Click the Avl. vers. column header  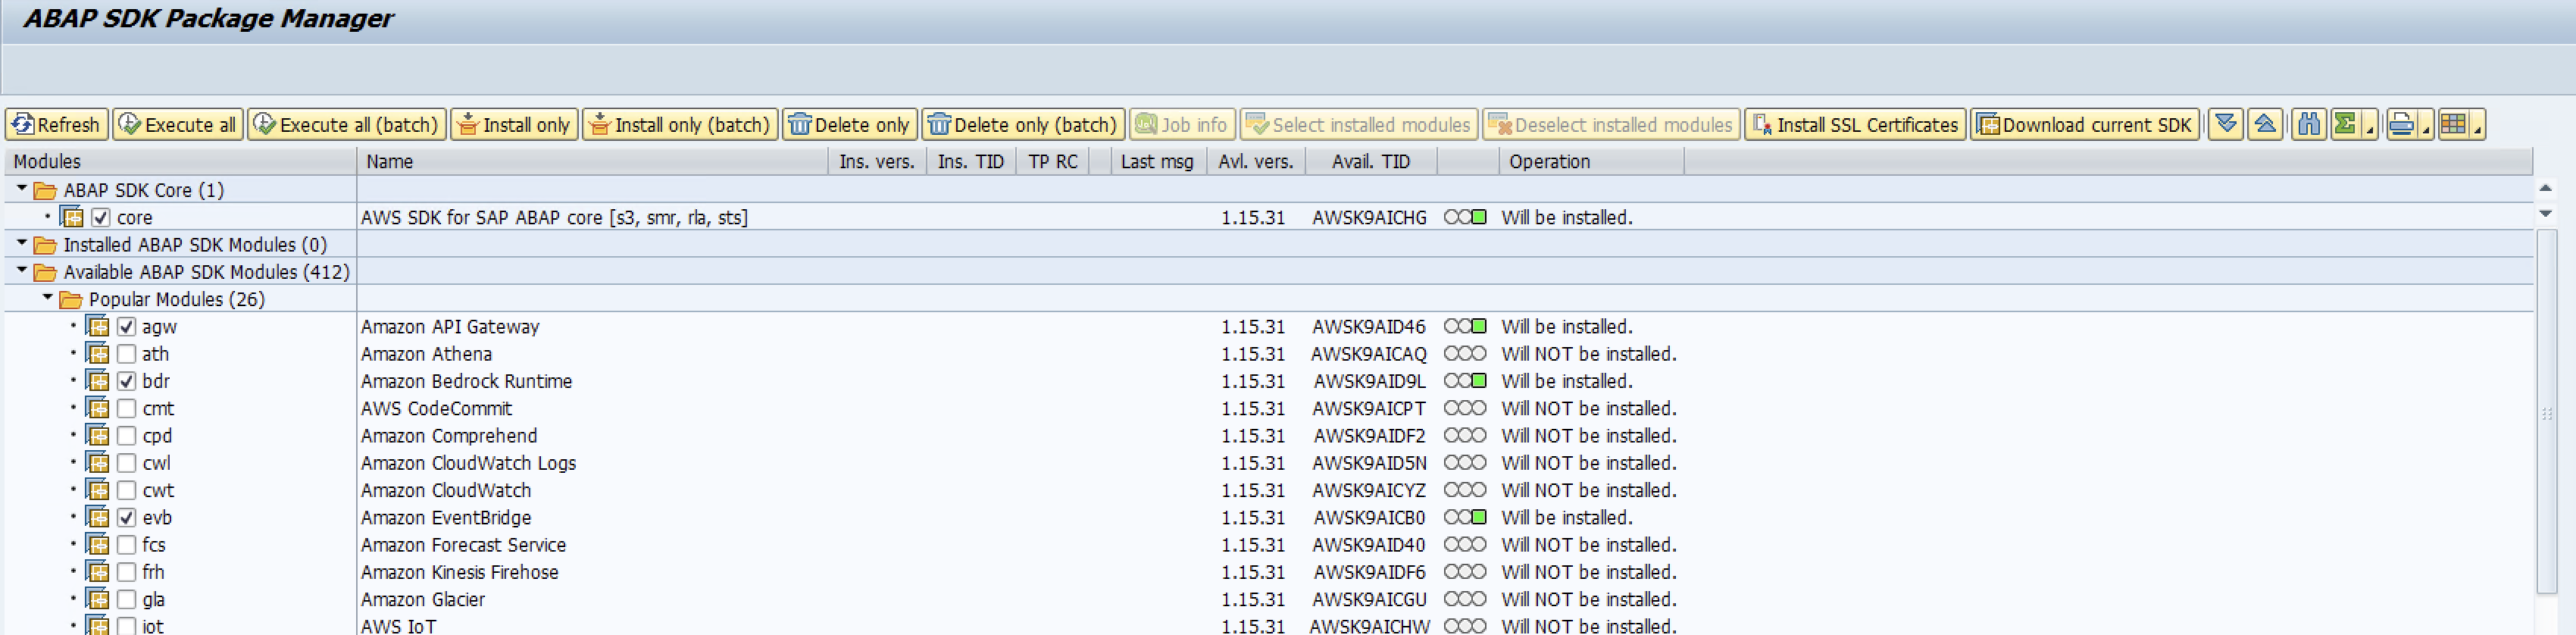(x=1255, y=161)
